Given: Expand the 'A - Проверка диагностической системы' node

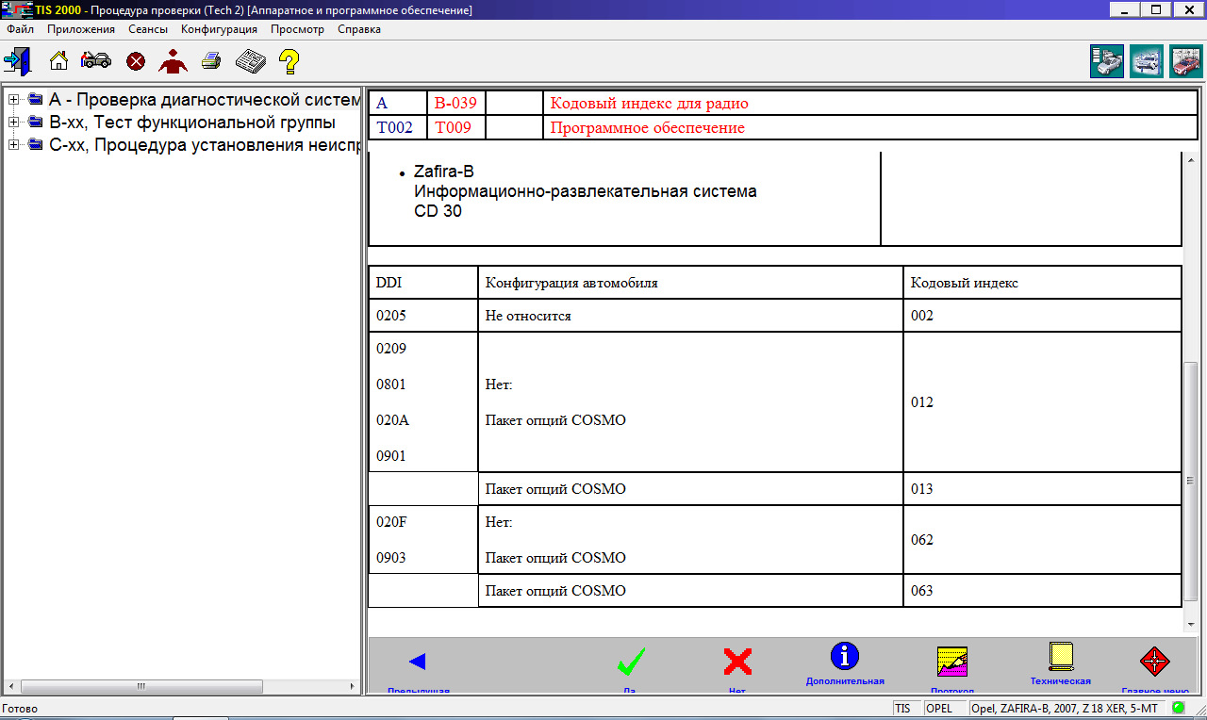Looking at the screenshot, I should pyautogui.click(x=13, y=100).
